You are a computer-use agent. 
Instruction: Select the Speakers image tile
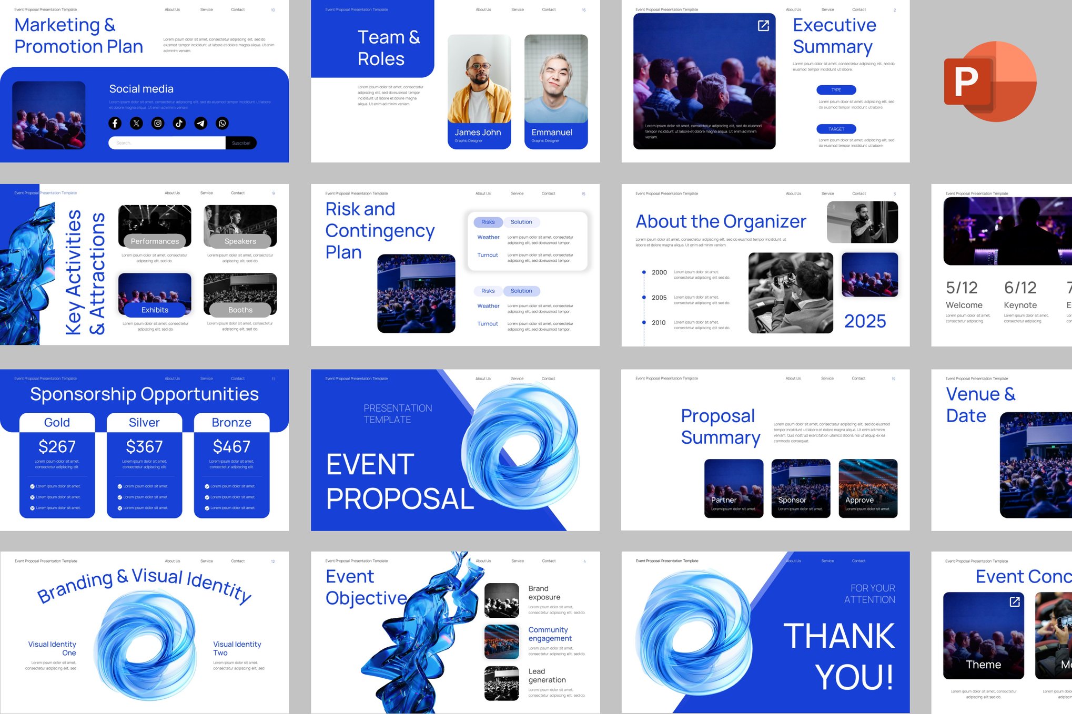[x=240, y=226]
